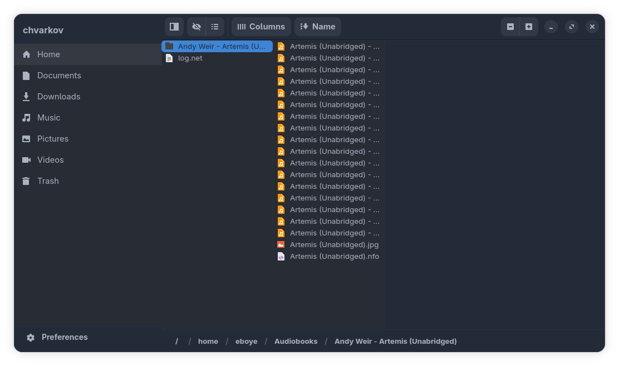Navigate to root slash in breadcrumb
The image size is (619, 366).
tap(177, 341)
